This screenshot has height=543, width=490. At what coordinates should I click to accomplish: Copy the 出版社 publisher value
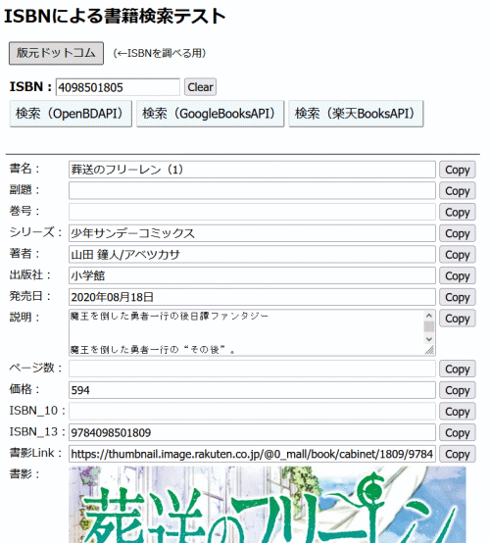coord(458,276)
